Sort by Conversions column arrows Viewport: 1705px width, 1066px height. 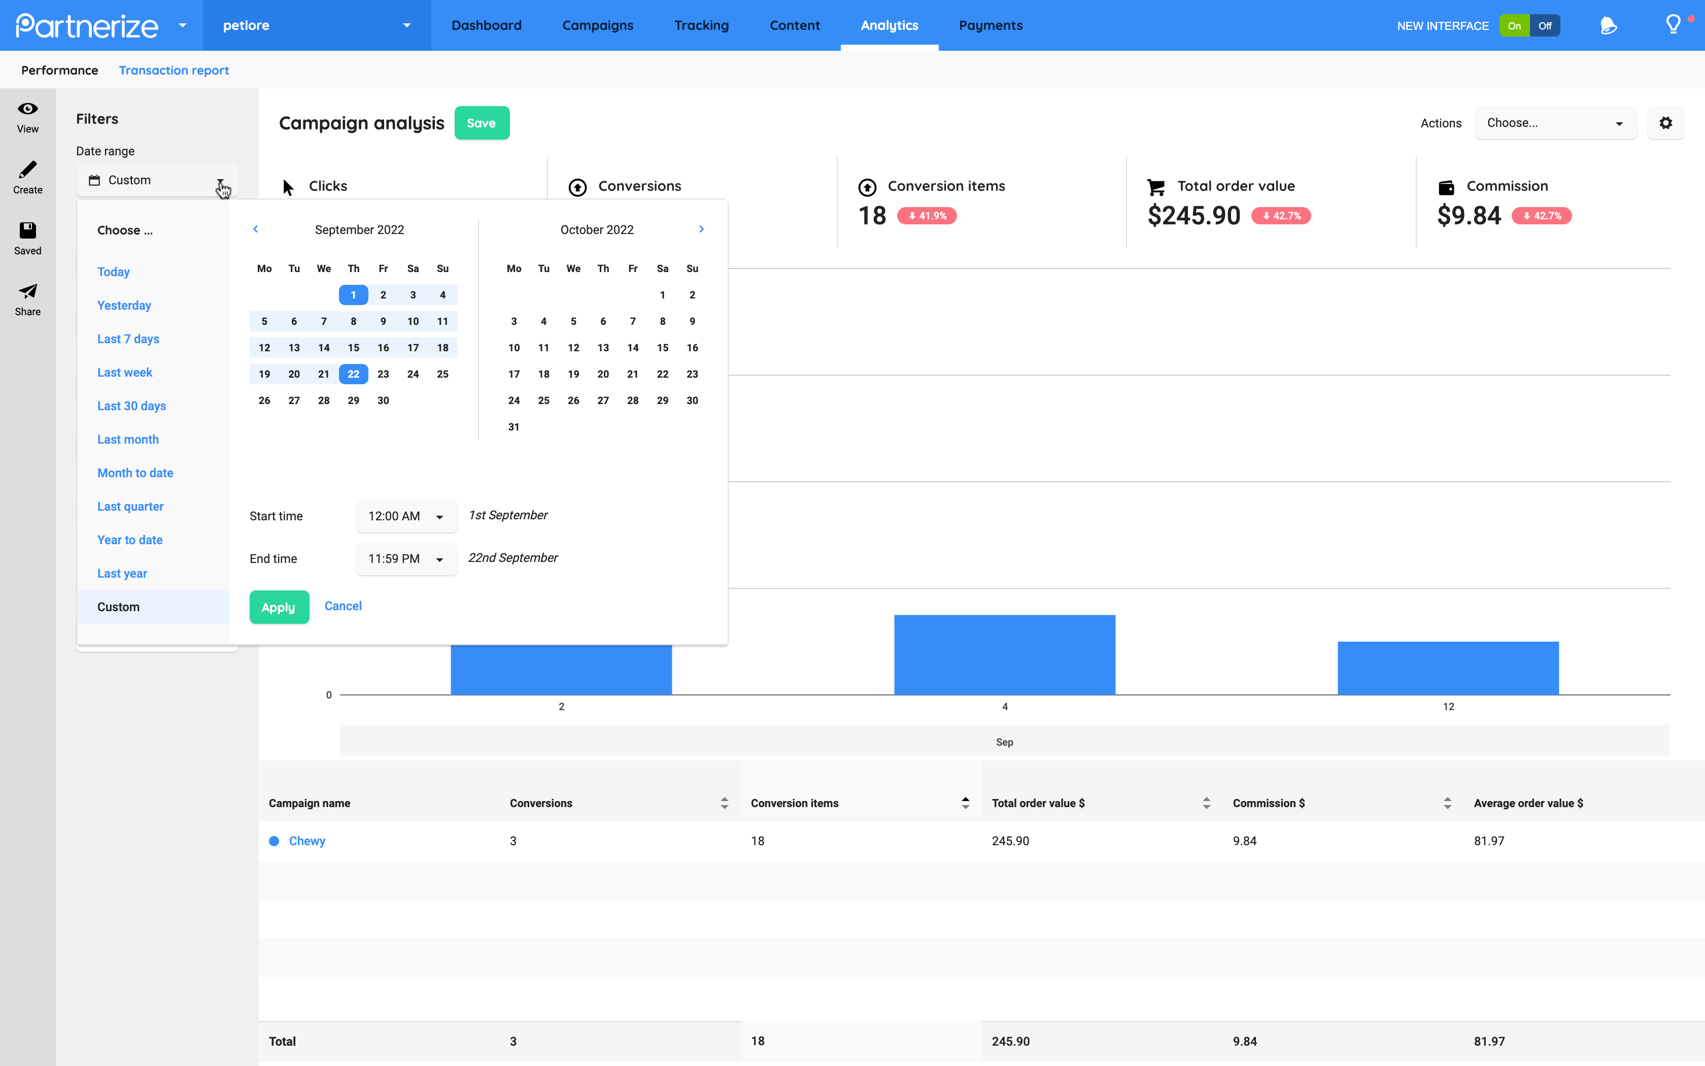click(724, 803)
